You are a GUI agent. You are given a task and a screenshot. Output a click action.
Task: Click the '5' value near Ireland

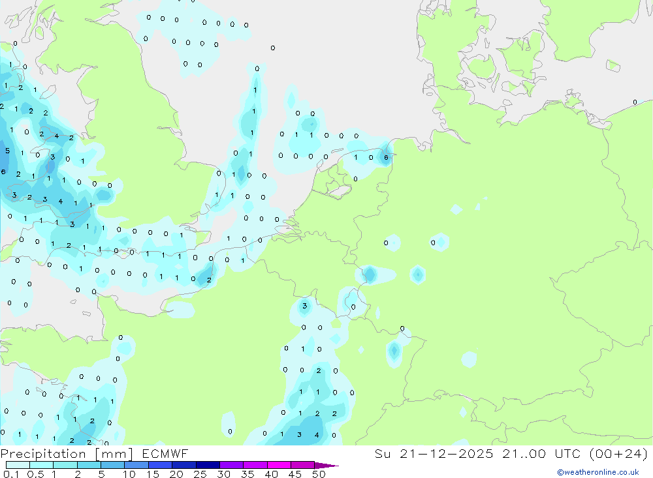[x=7, y=151]
